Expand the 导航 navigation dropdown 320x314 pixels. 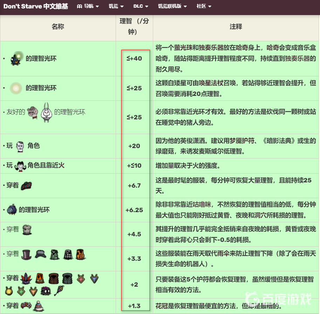pyautogui.click(x=88, y=6)
